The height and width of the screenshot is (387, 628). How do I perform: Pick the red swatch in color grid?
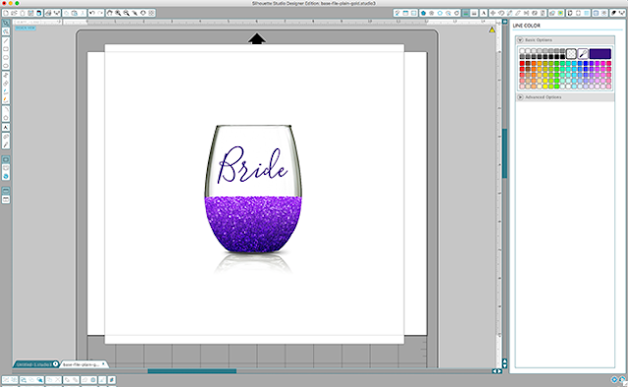(522, 64)
